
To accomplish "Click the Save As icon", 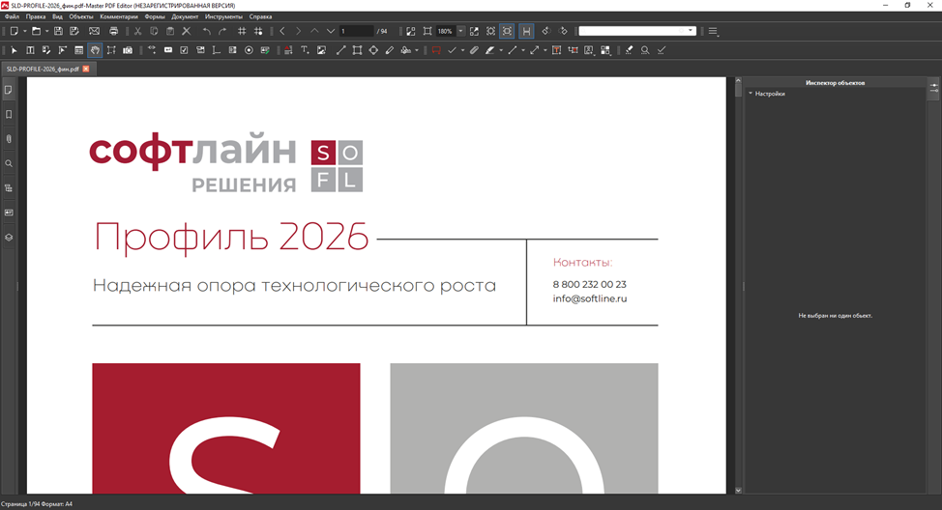I will click(74, 31).
